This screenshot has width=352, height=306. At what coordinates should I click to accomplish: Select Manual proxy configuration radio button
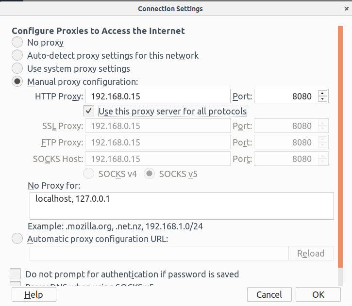point(17,81)
